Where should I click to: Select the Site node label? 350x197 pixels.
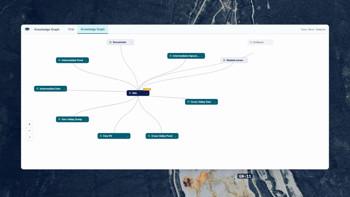[x=134, y=93]
